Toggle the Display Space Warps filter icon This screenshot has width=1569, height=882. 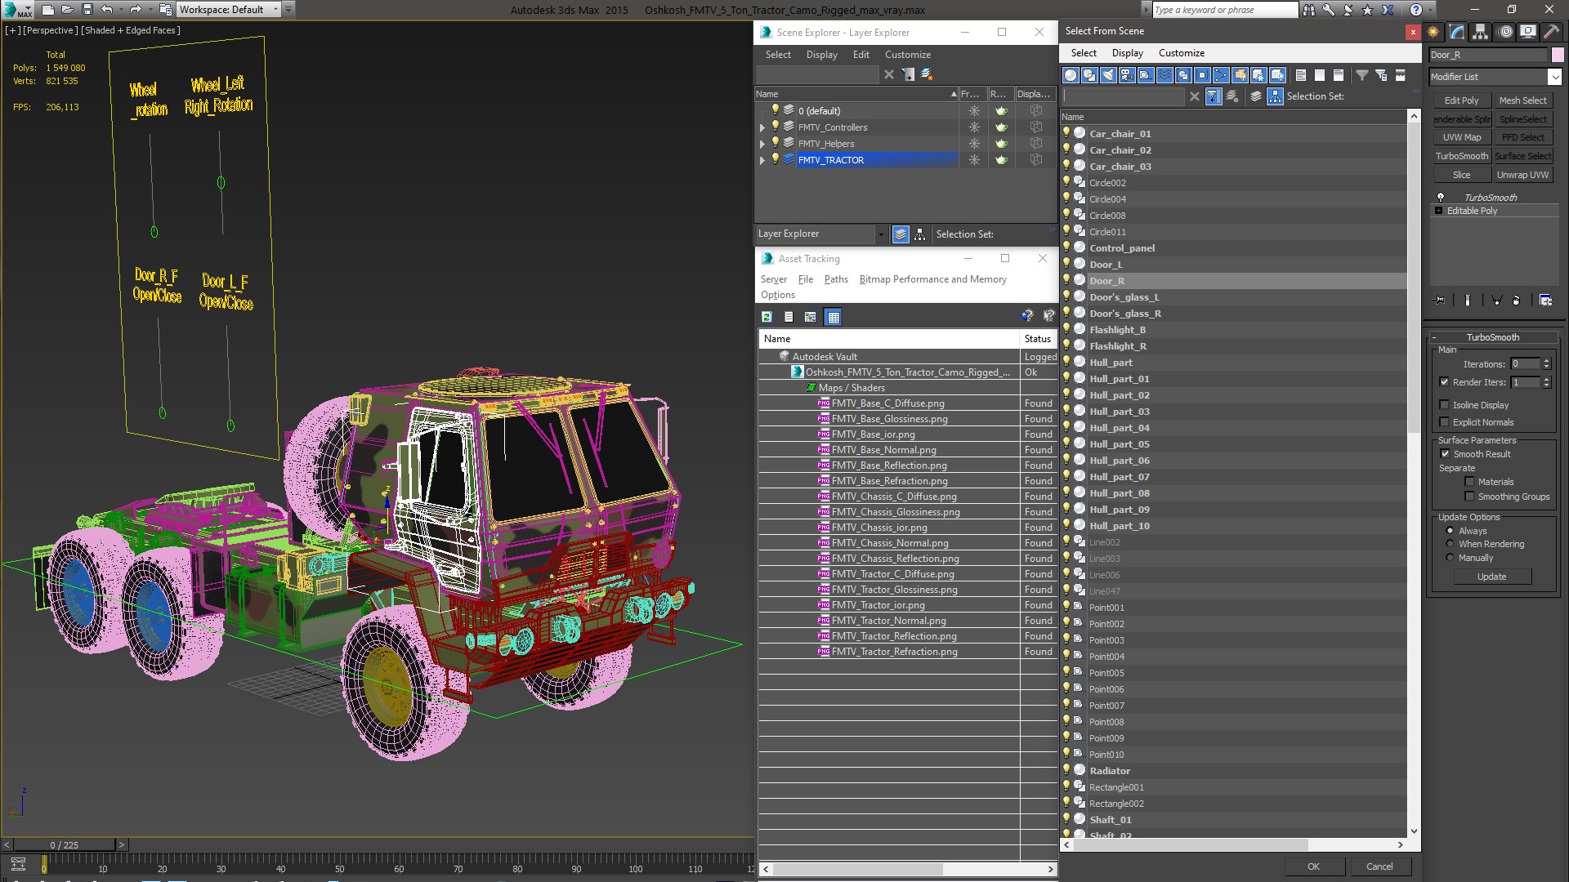1164,75
